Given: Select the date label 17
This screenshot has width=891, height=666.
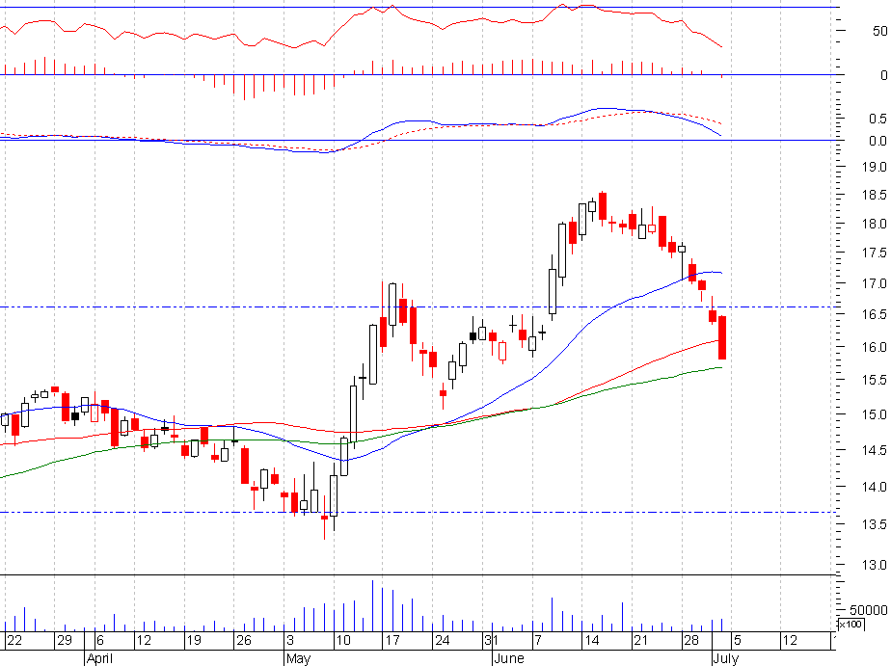Looking at the screenshot, I should click(392, 640).
